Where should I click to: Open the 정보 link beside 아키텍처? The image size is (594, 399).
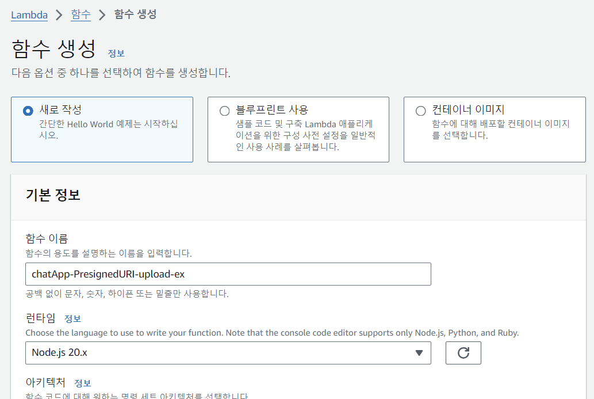click(83, 383)
